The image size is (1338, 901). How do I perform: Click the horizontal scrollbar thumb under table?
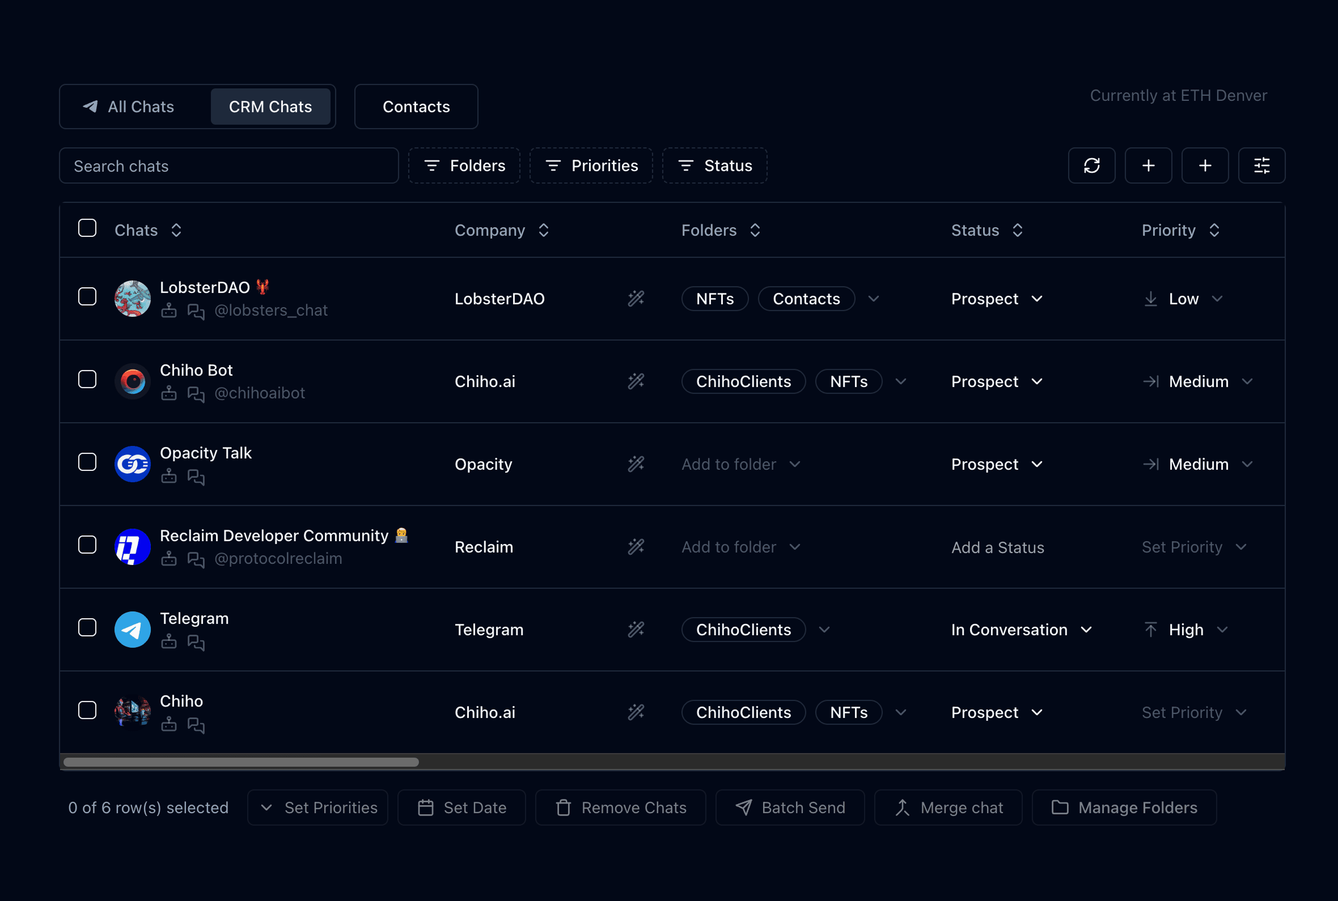[x=241, y=762]
